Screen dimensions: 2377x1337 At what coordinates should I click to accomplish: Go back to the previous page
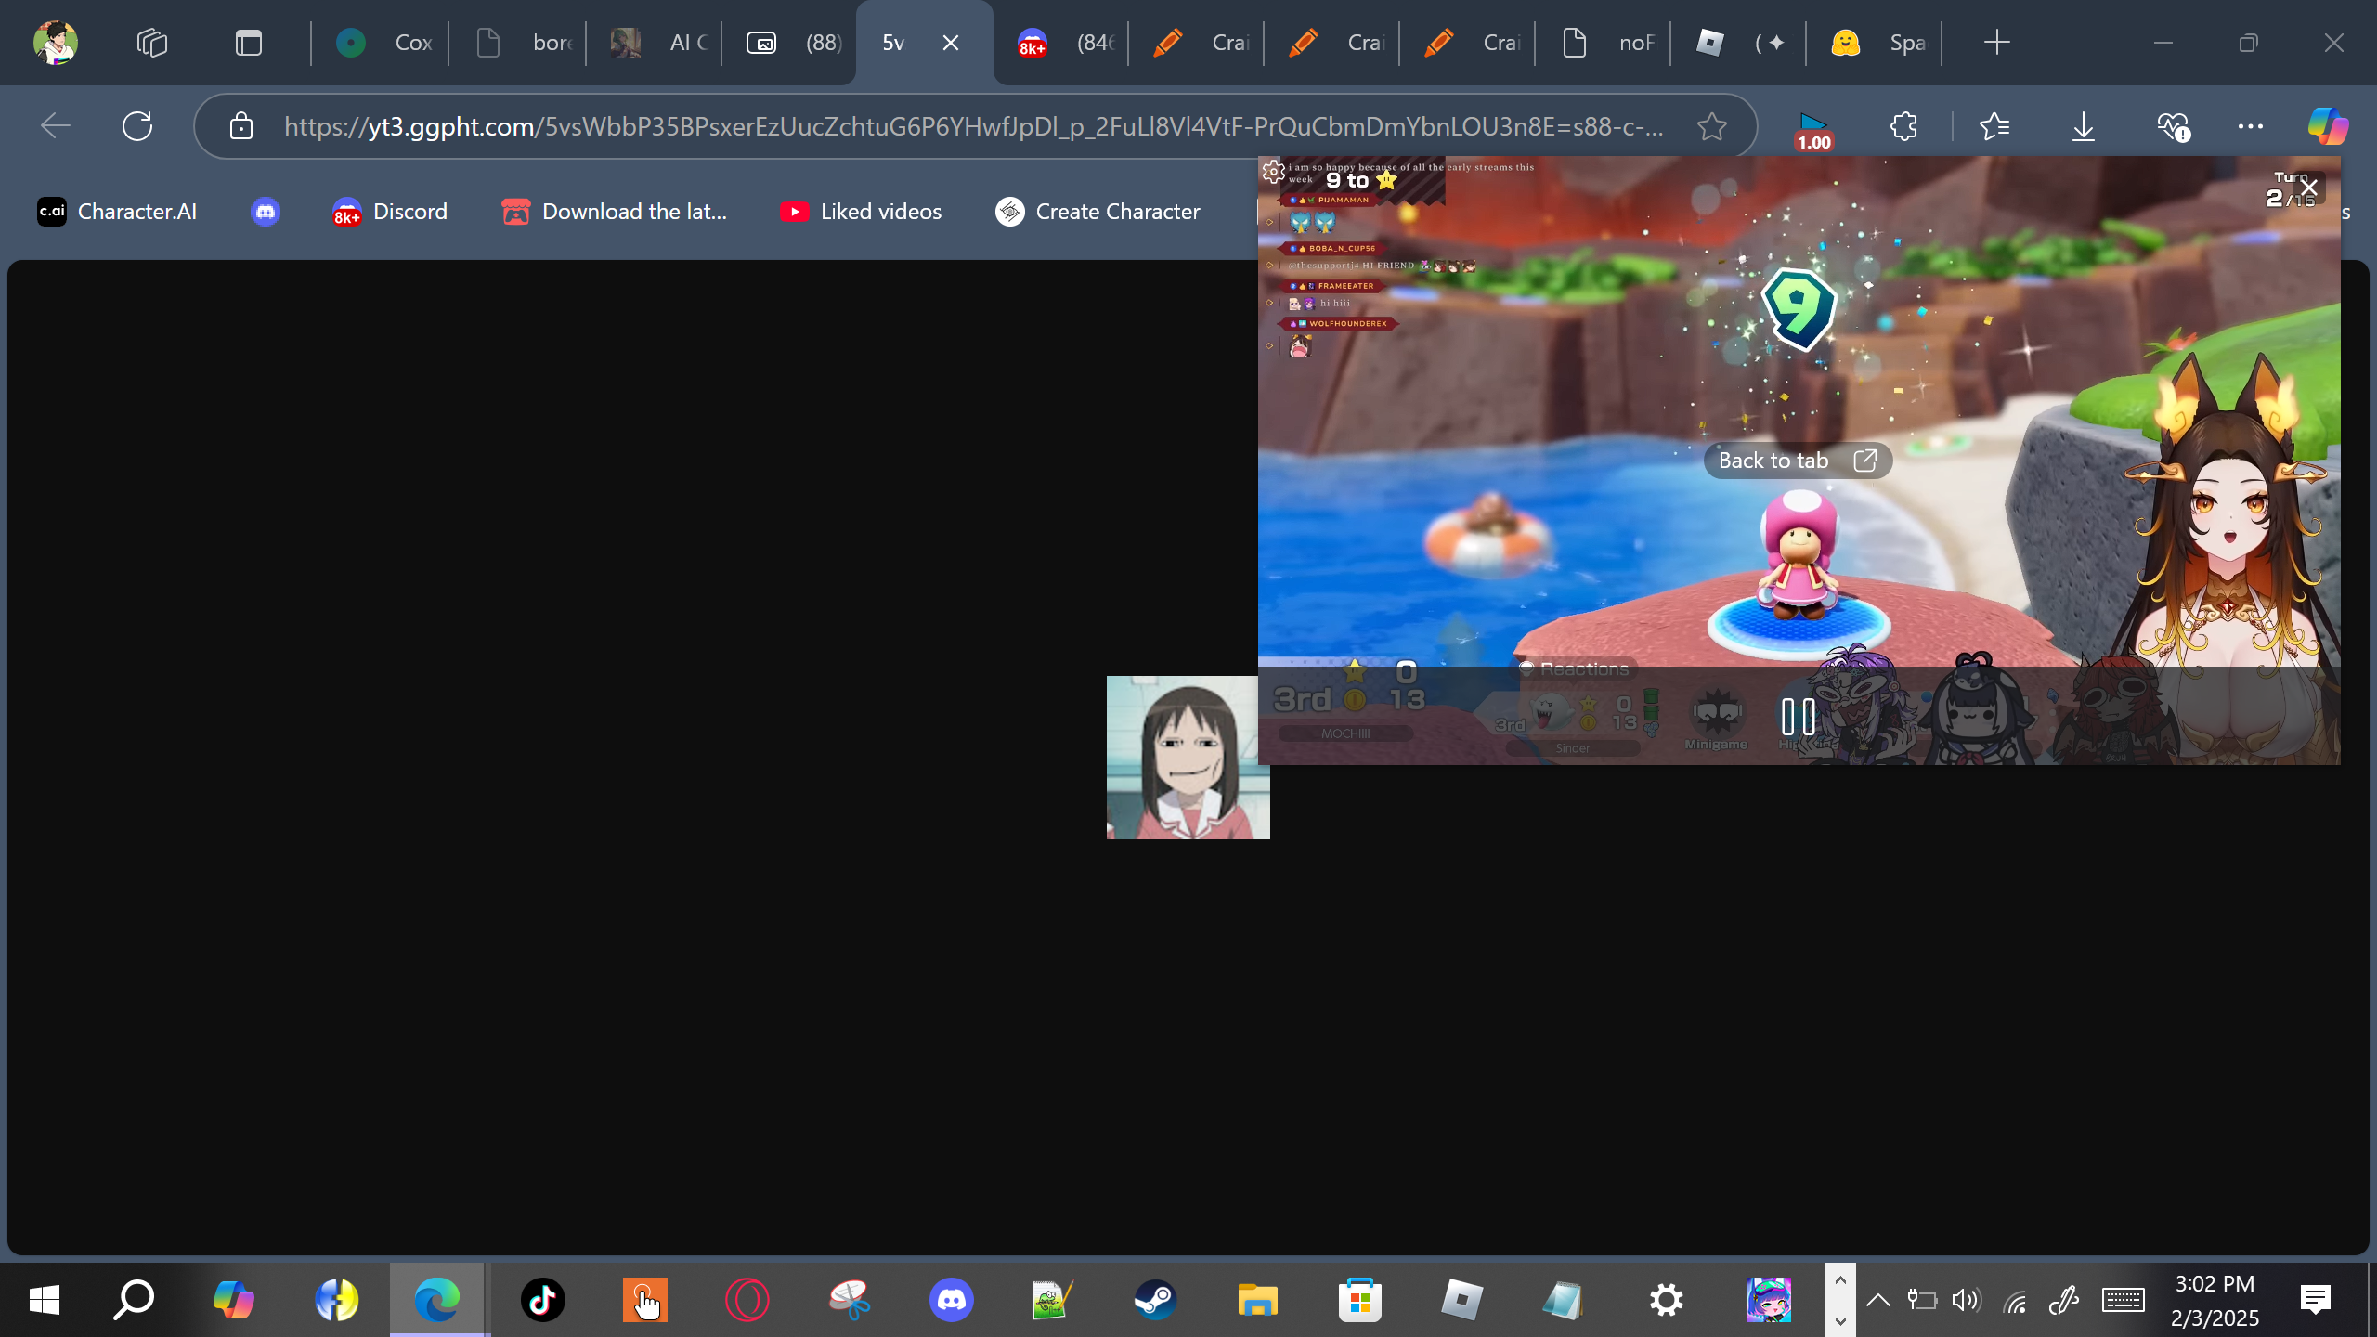[56, 126]
